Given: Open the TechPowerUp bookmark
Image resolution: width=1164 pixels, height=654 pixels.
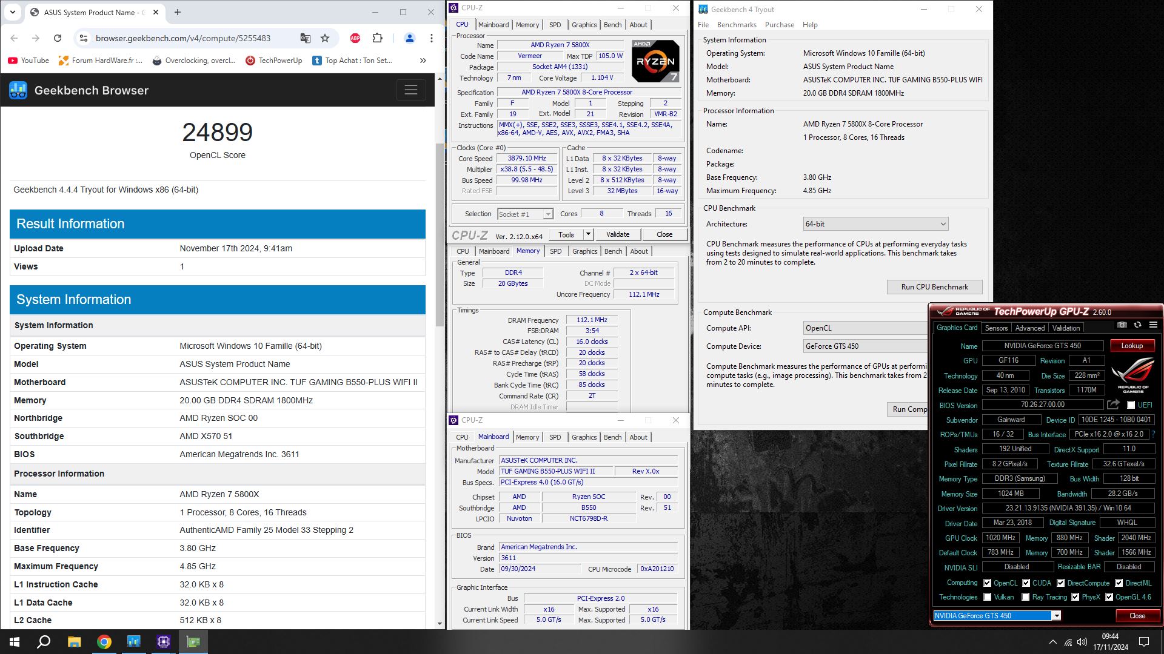Looking at the screenshot, I should pyautogui.click(x=274, y=61).
